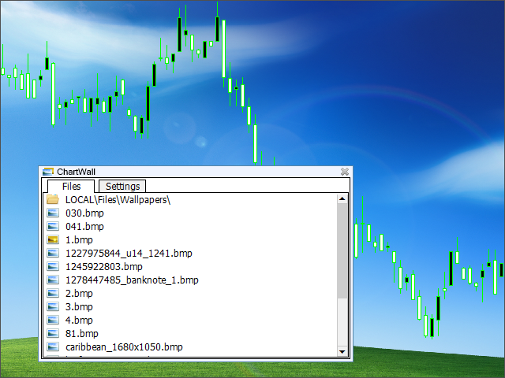The width and height of the screenshot is (505, 378).
Task: Click the ChartWall title text
Action: [76, 172]
